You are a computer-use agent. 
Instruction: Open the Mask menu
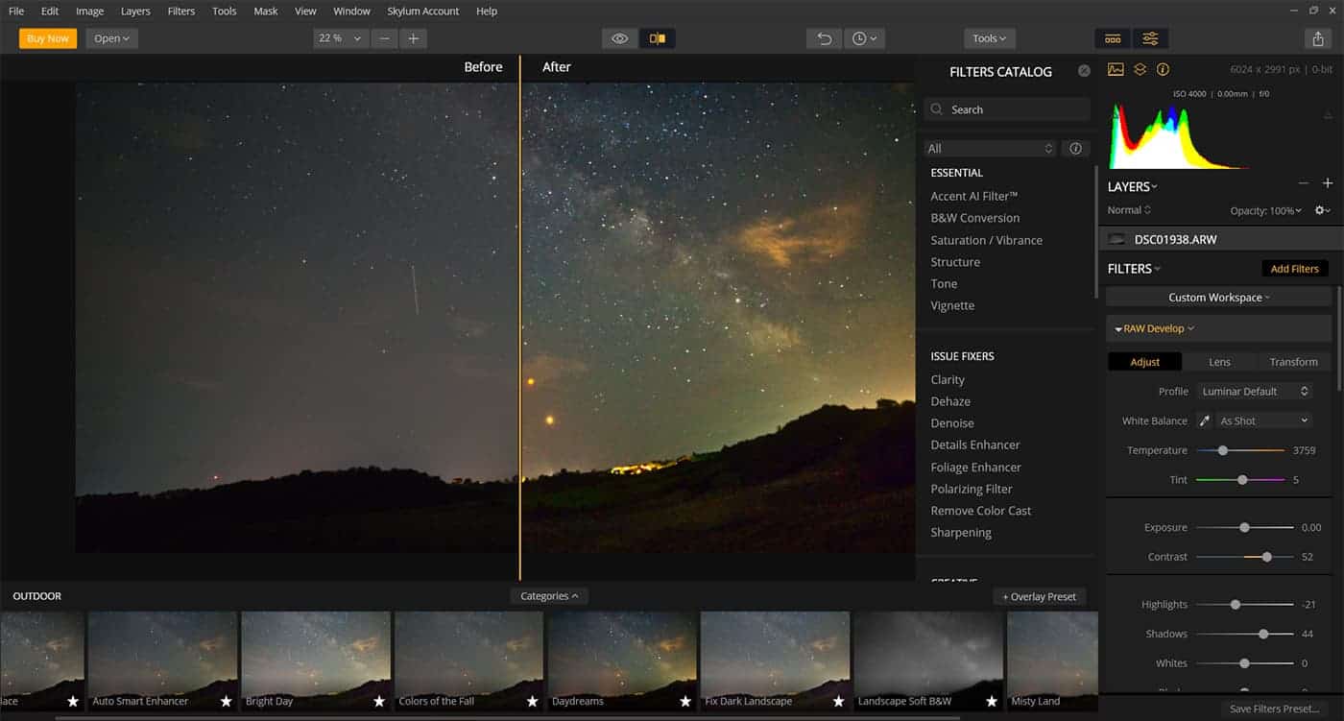[x=266, y=11]
